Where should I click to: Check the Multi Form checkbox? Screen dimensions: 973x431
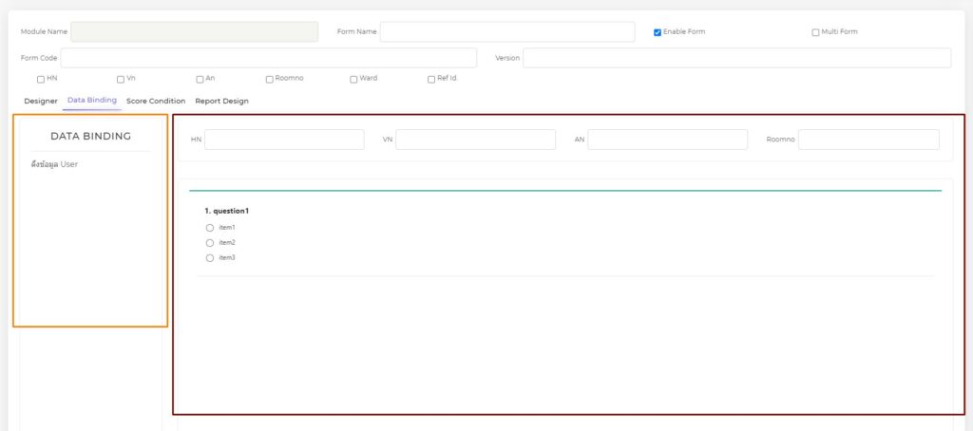pyautogui.click(x=815, y=32)
